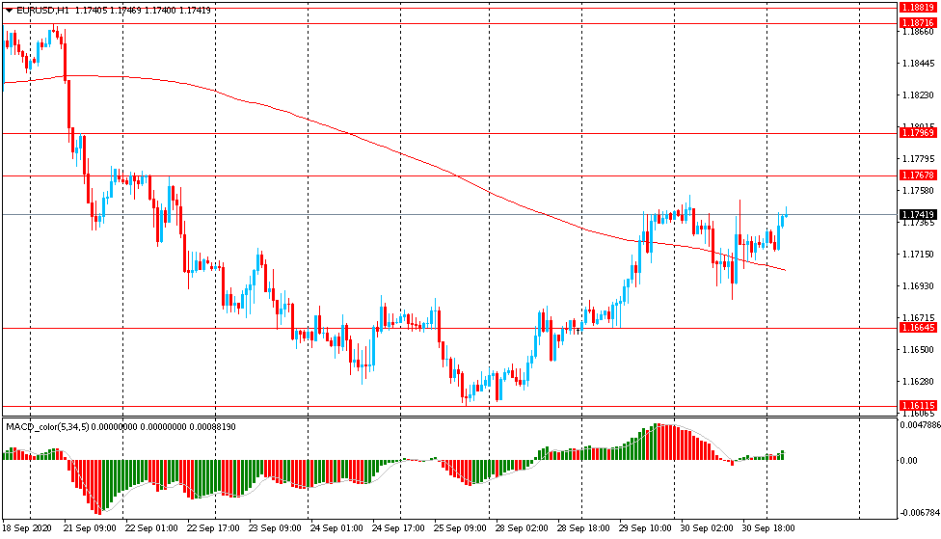Click the 1.16280 price scale value
This screenshot has width=941, height=539.
tap(919, 381)
